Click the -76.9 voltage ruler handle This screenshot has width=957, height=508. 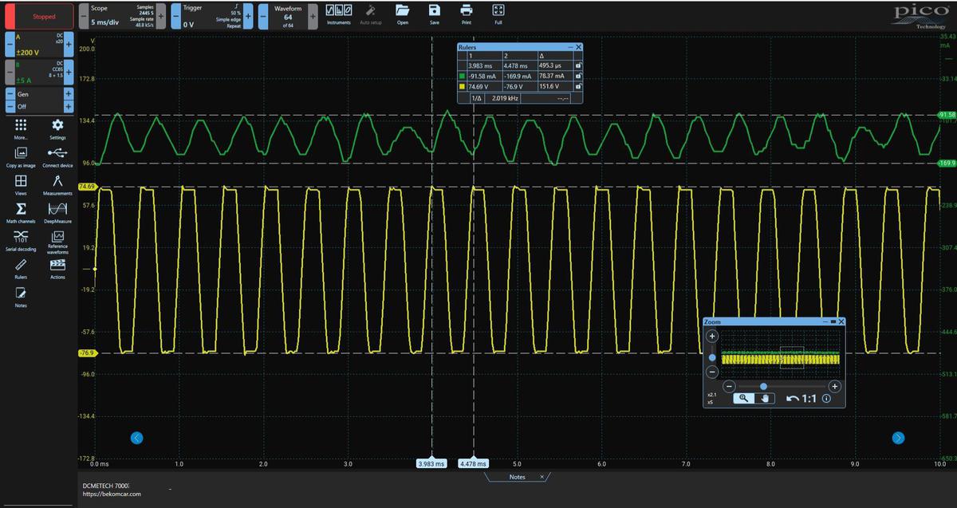87,352
